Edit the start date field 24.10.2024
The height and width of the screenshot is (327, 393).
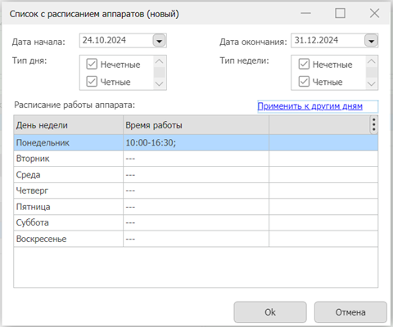(x=116, y=41)
